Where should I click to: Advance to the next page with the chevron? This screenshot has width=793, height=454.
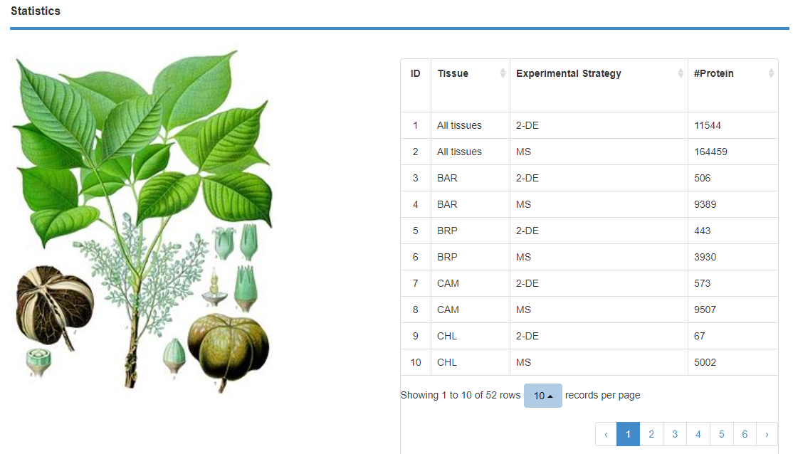coord(767,434)
